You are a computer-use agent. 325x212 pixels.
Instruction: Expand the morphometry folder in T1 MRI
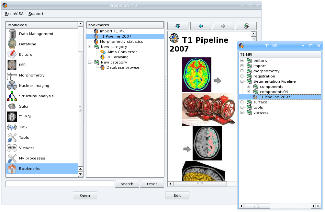[x=242, y=71]
